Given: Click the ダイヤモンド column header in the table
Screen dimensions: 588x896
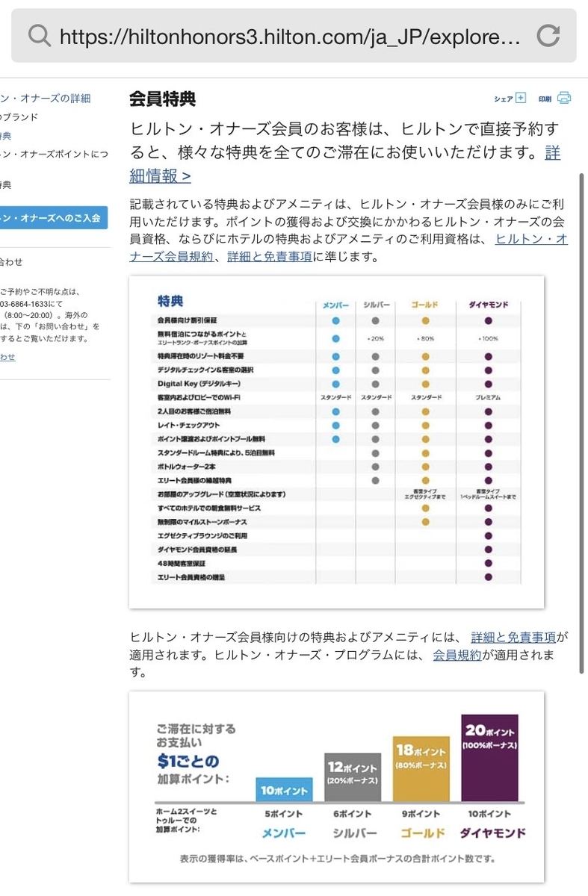Looking at the screenshot, I should pos(488,305).
